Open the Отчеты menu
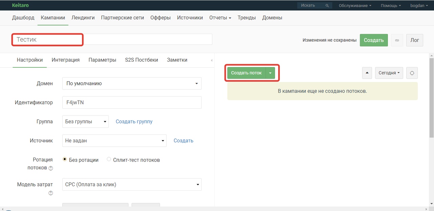This screenshot has height=211, width=434. pos(220,18)
